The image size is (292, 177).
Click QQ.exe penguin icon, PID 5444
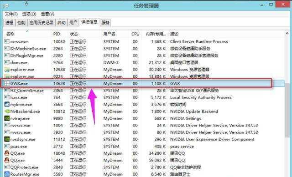7,160
